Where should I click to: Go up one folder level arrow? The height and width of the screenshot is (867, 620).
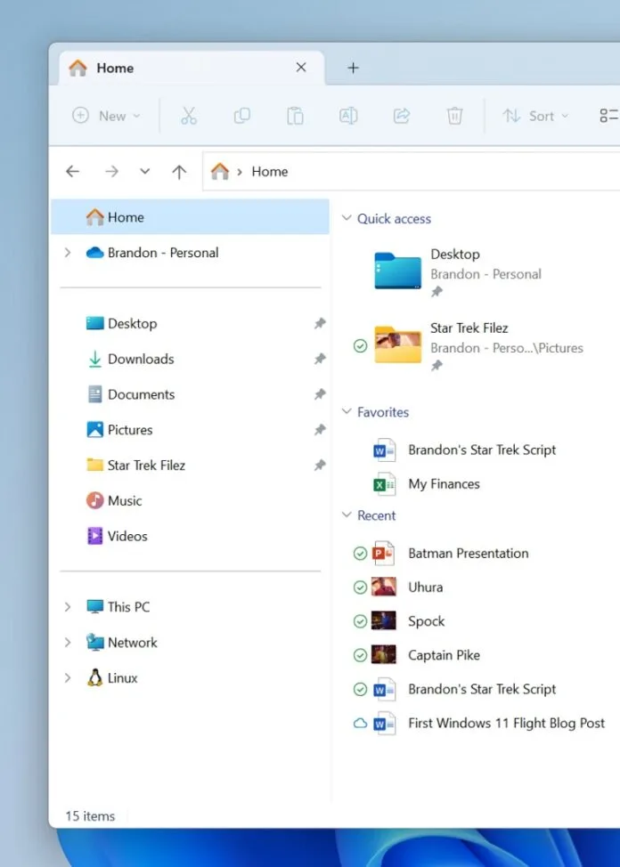pyautogui.click(x=179, y=172)
